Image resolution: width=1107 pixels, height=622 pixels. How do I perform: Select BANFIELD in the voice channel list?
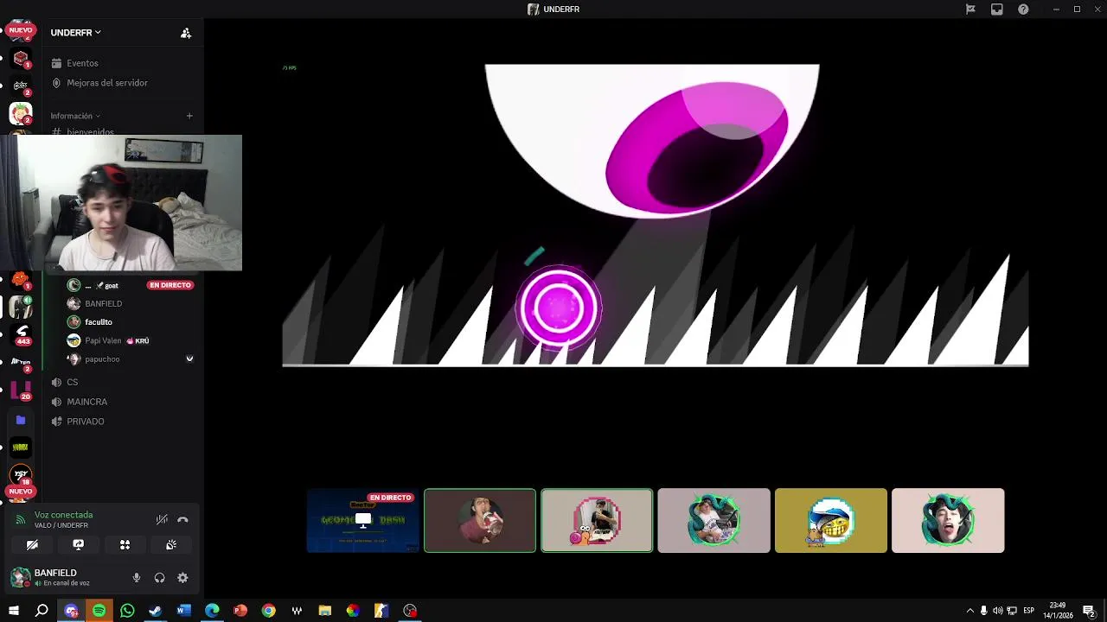(x=102, y=304)
